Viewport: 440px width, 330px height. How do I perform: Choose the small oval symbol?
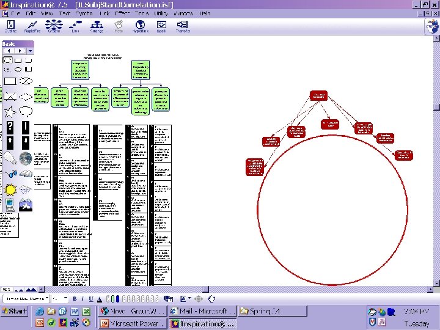[18, 69]
